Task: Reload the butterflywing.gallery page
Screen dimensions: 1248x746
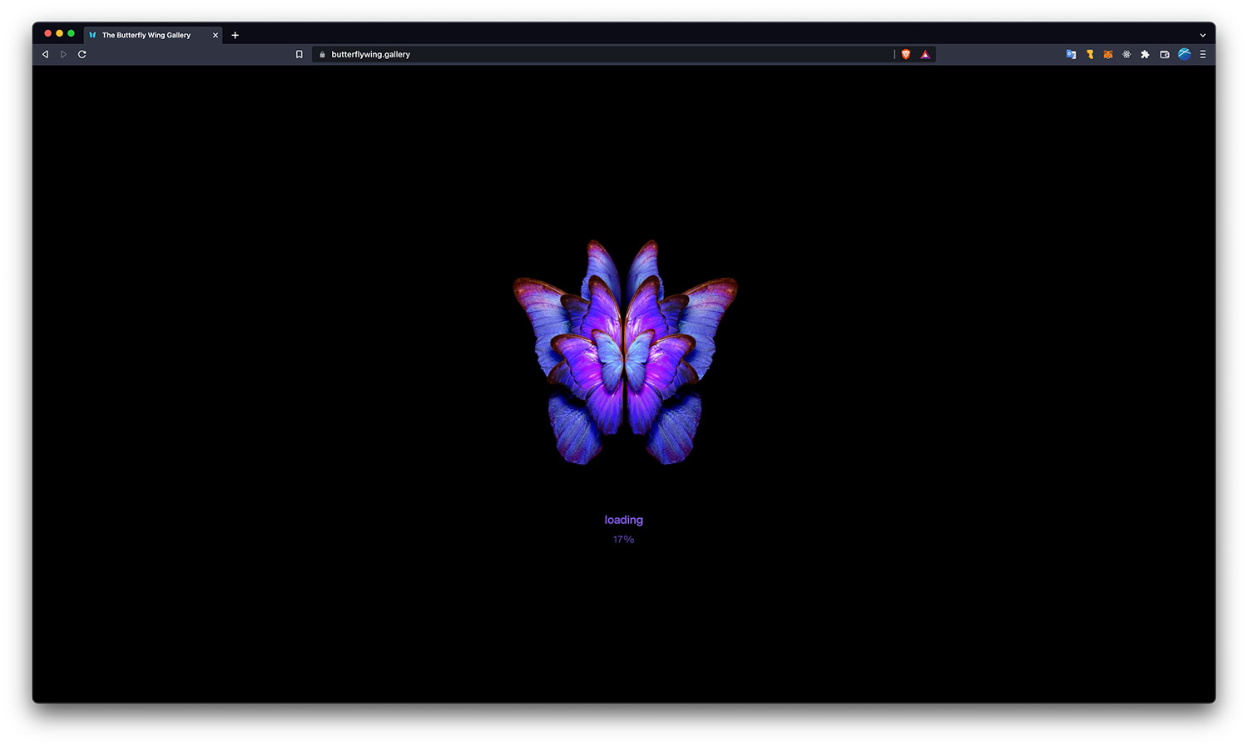Action: click(82, 54)
